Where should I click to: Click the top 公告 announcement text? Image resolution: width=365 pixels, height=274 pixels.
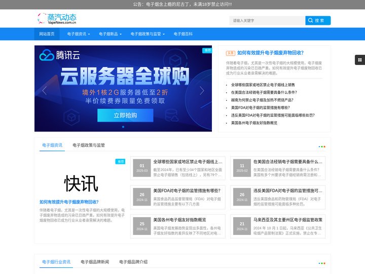pyautogui.click(x=182, y=5)
